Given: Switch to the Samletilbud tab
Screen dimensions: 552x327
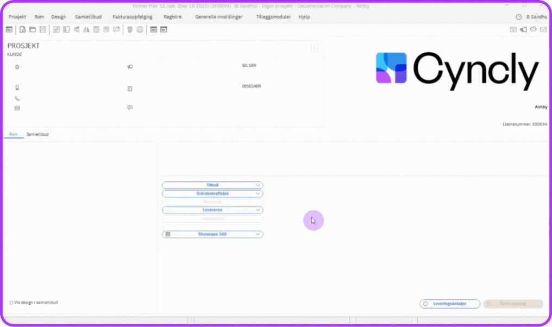Looking at the screenshot, I should [37, 134].
